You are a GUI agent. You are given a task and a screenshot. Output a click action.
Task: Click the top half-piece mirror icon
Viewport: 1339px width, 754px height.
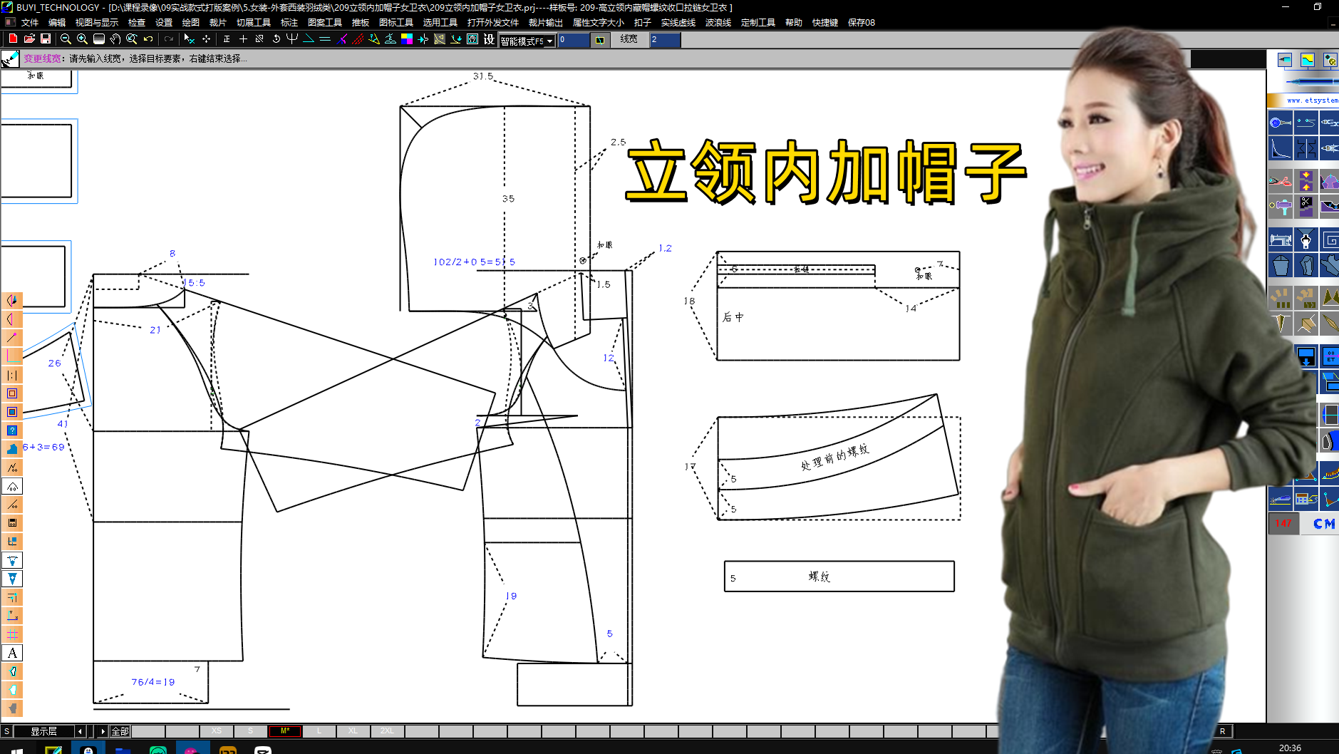(x=12, y=301)
